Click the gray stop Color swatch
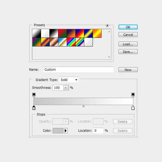Viewport: 162px width, 162px height. coord(58,131)
